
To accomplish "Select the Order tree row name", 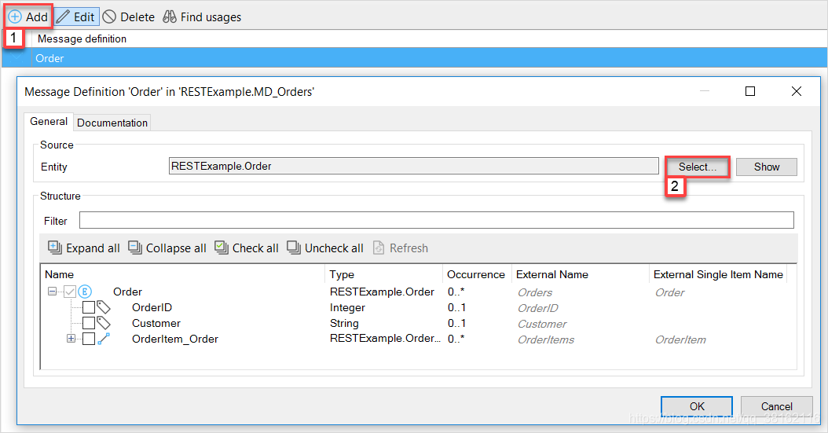I will (x=127, y=292).
